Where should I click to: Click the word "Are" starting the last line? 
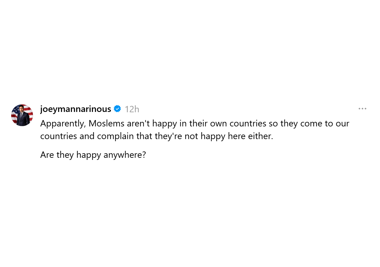(x=47, y=155)
